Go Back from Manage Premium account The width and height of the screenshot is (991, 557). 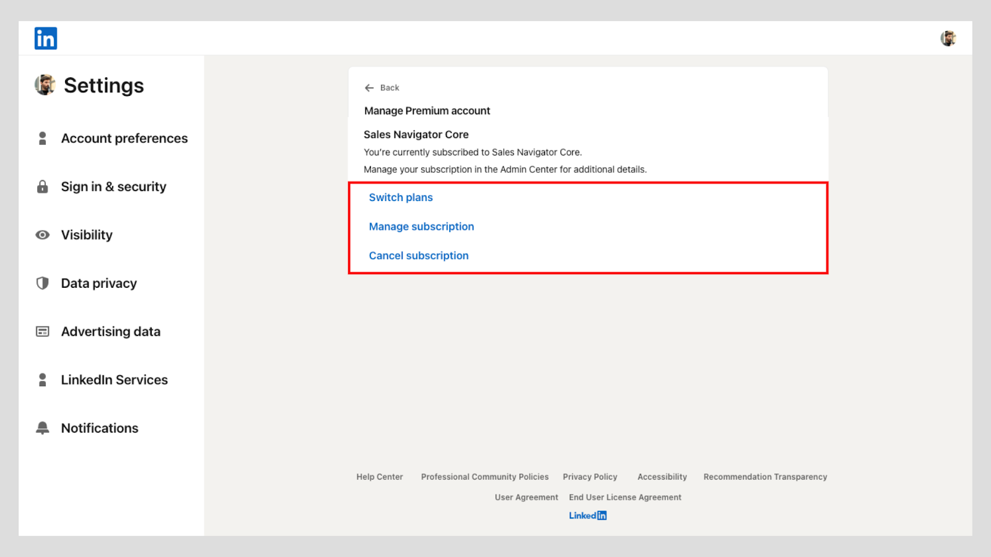tap(382, 88)
